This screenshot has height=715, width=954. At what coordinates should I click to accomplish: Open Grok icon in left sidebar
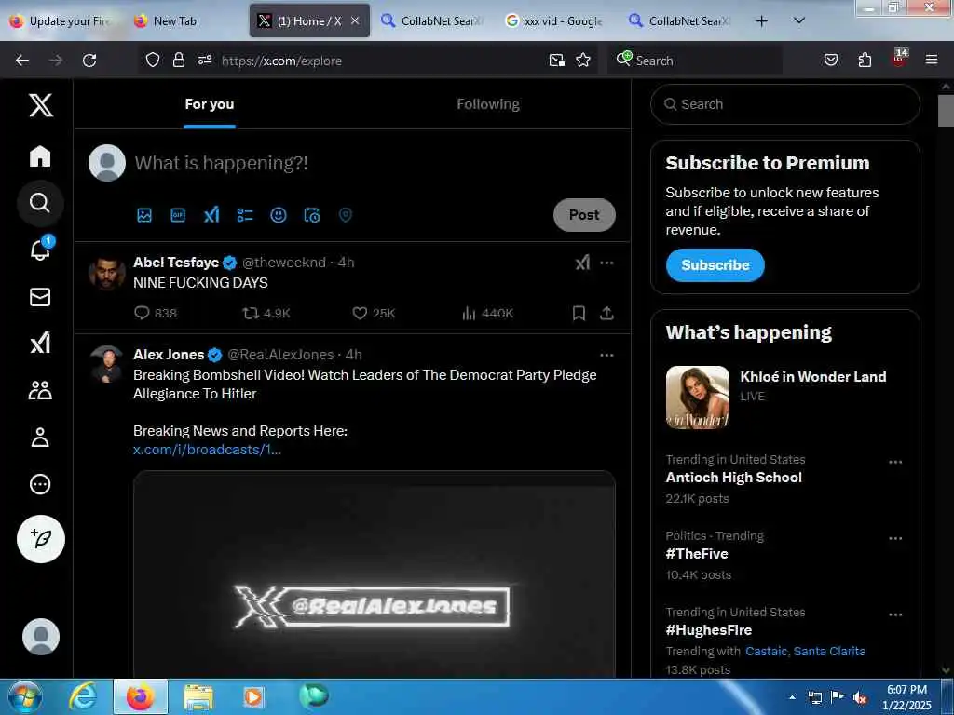coord(40,343)
